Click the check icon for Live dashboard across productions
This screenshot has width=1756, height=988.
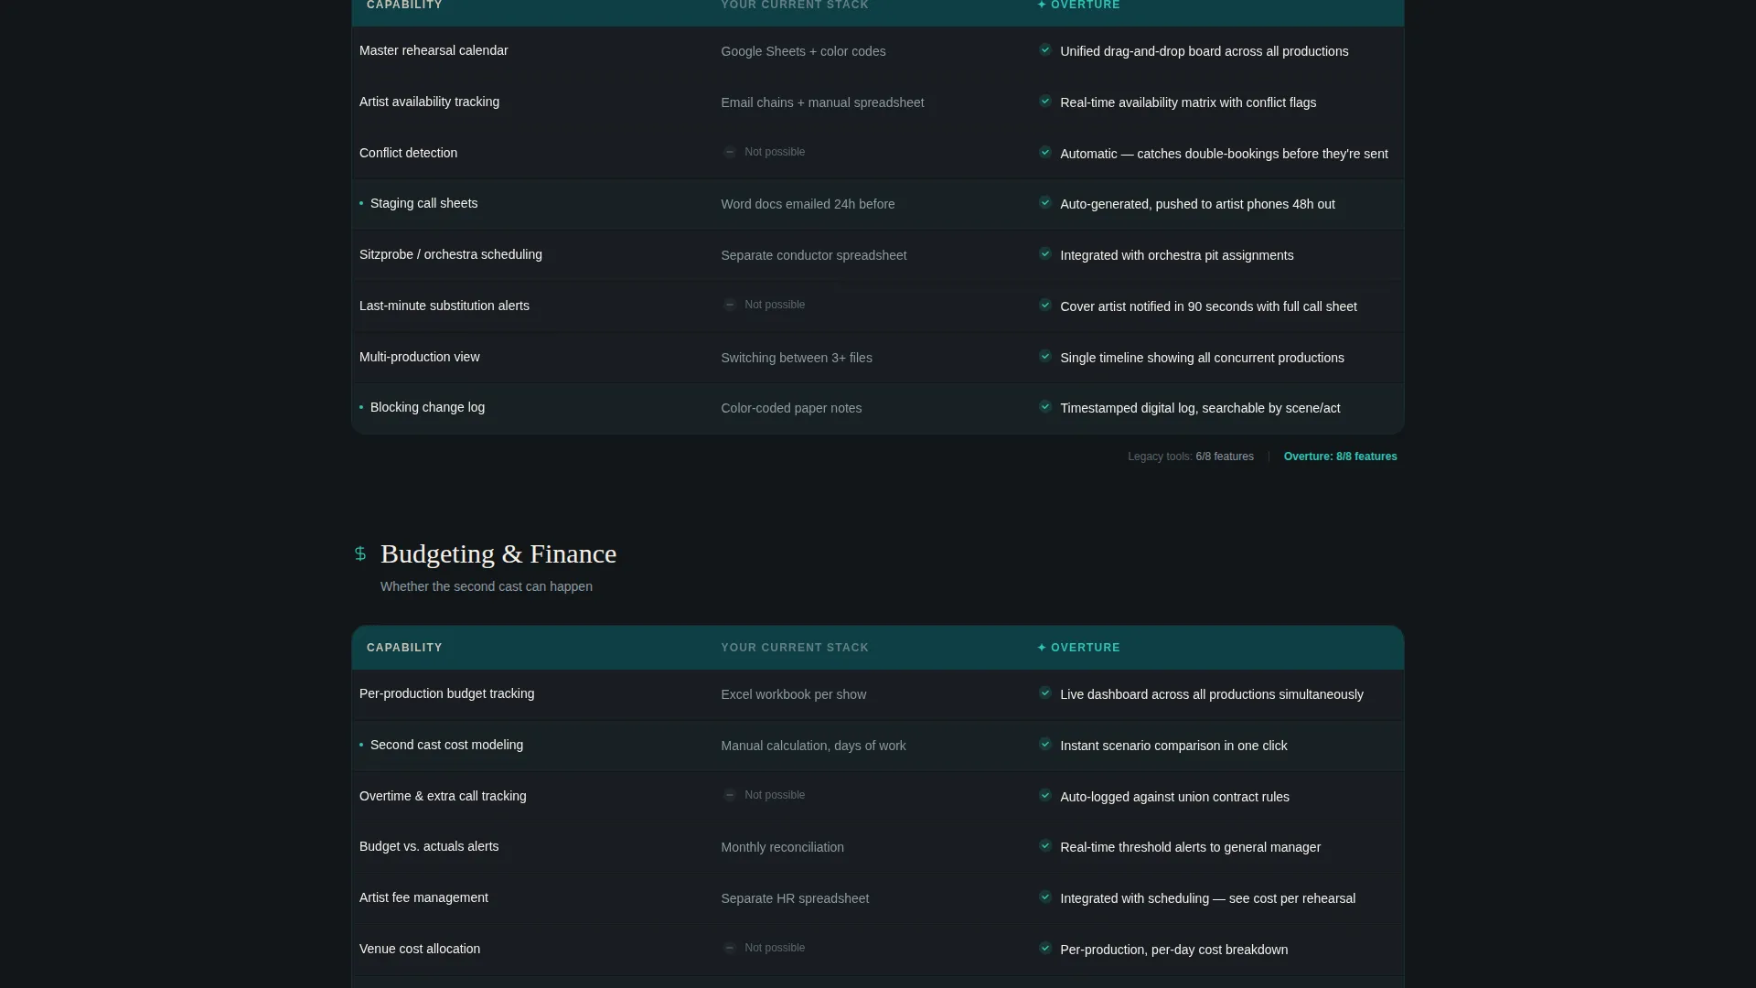1044,693
